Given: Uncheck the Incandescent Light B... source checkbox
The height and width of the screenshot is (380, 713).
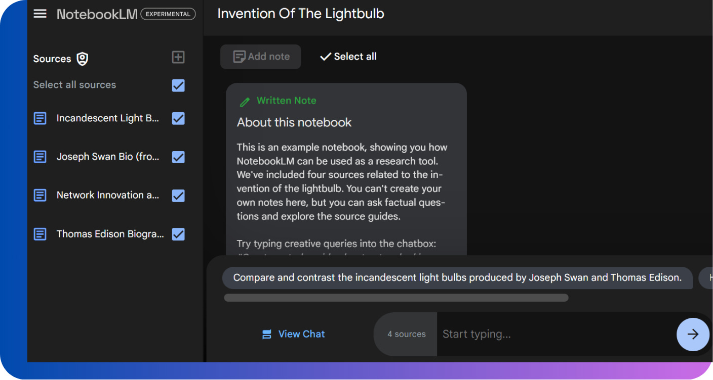Looking at the screenshot, I should coord(178,118).
